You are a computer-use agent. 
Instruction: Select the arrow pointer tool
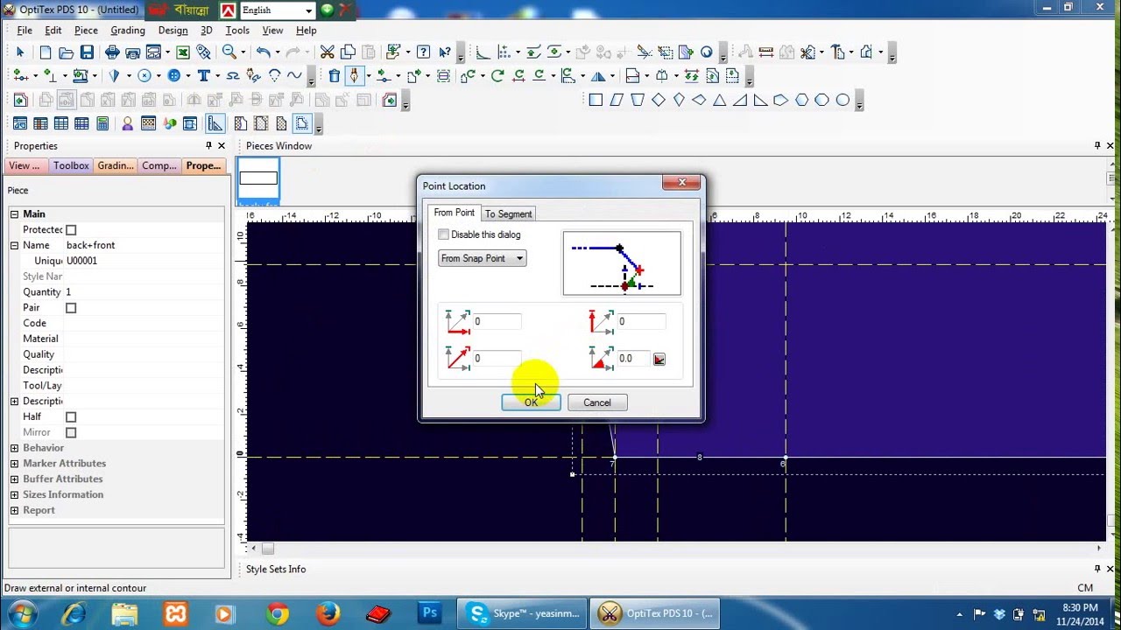(x=20, y=52)
